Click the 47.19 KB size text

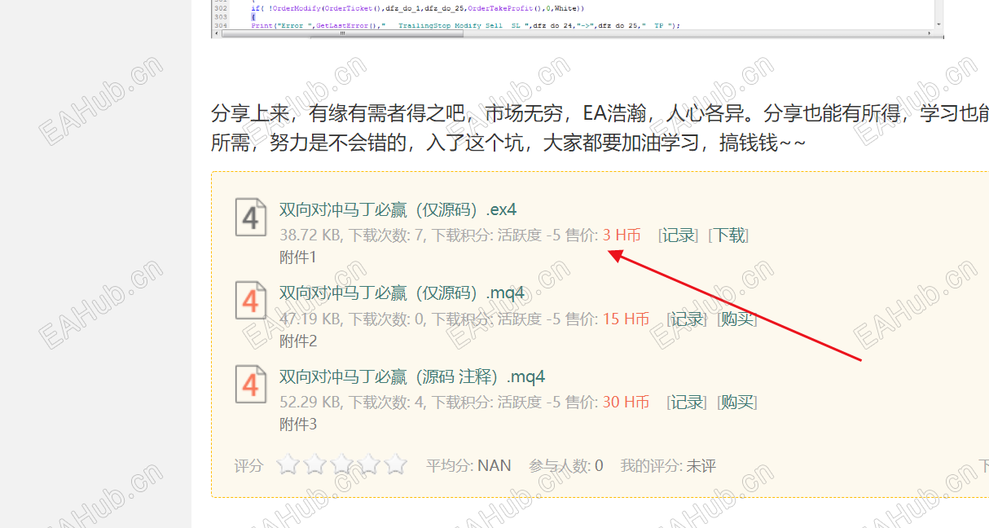click(x=310, y=319)
